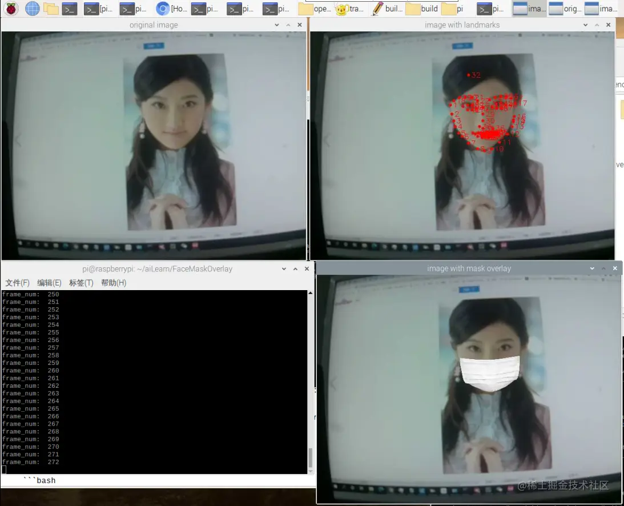Launch a new terminal from panel launcher
Viewport: 624px width, 506px height.
click(x=70, y=9)
